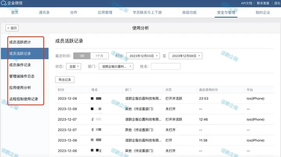Select the 1周 time range toggle
Screen dimensions: 281x157
coord(82,56)
